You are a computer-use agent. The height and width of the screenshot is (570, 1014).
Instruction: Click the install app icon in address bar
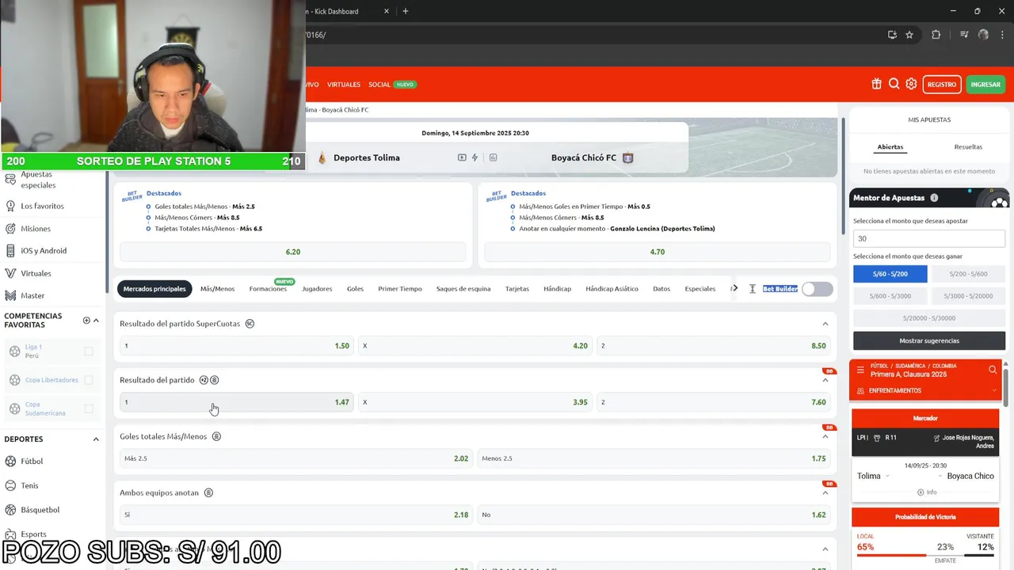click(x=892, y=35)
